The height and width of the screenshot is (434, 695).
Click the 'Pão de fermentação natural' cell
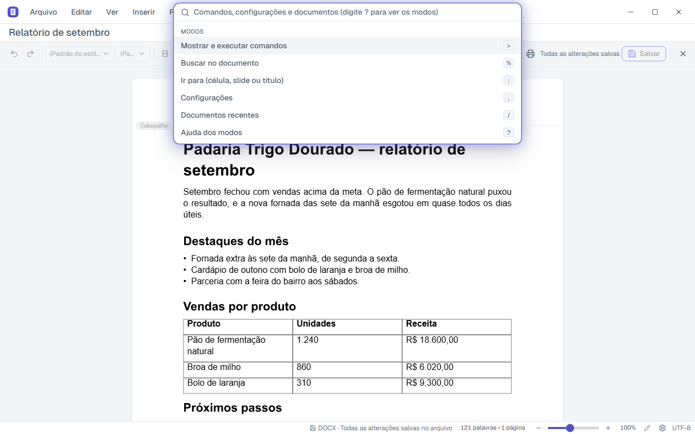(x=238, y=348)
